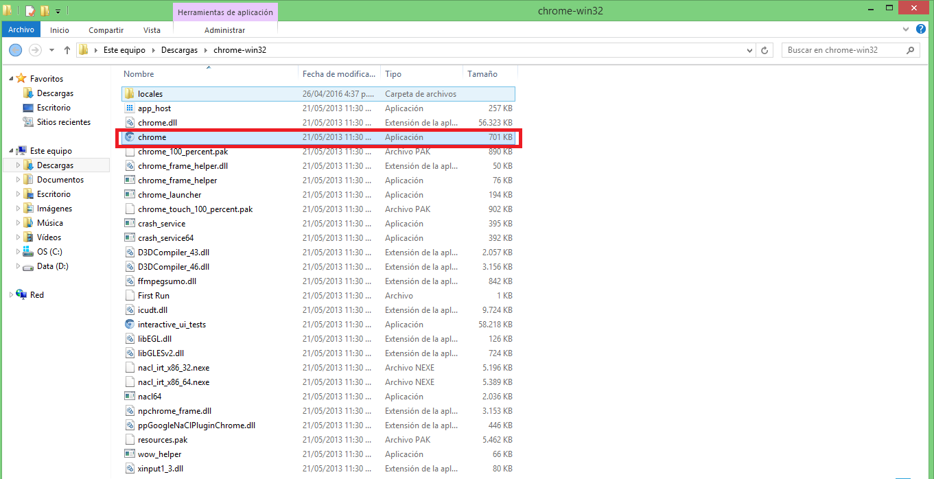Select the app_host application icon

(x=130, y=108)
